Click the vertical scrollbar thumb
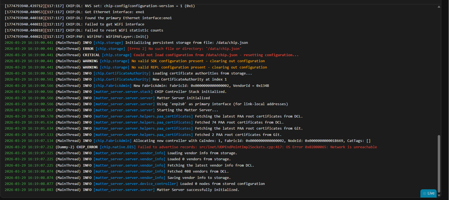Viewport: 449px width, 200px height. (439, 163)
